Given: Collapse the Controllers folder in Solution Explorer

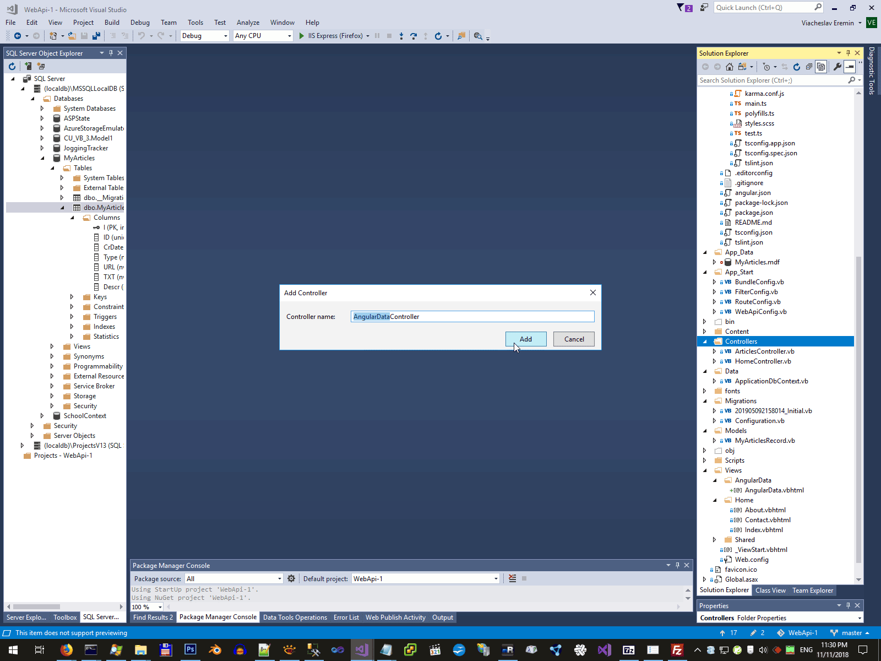Looking at the screenshot, I should (705, 342).
